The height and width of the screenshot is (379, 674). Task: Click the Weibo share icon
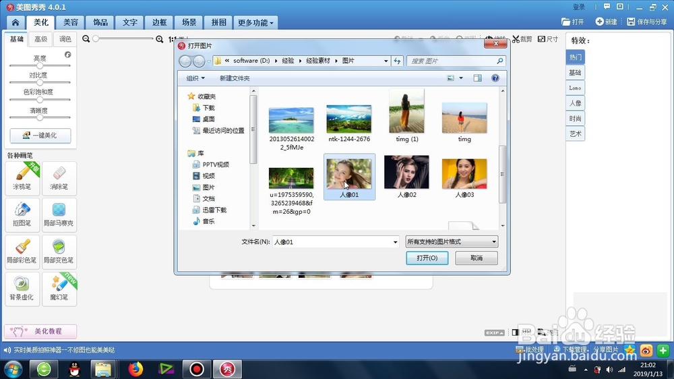click(646, 351)
